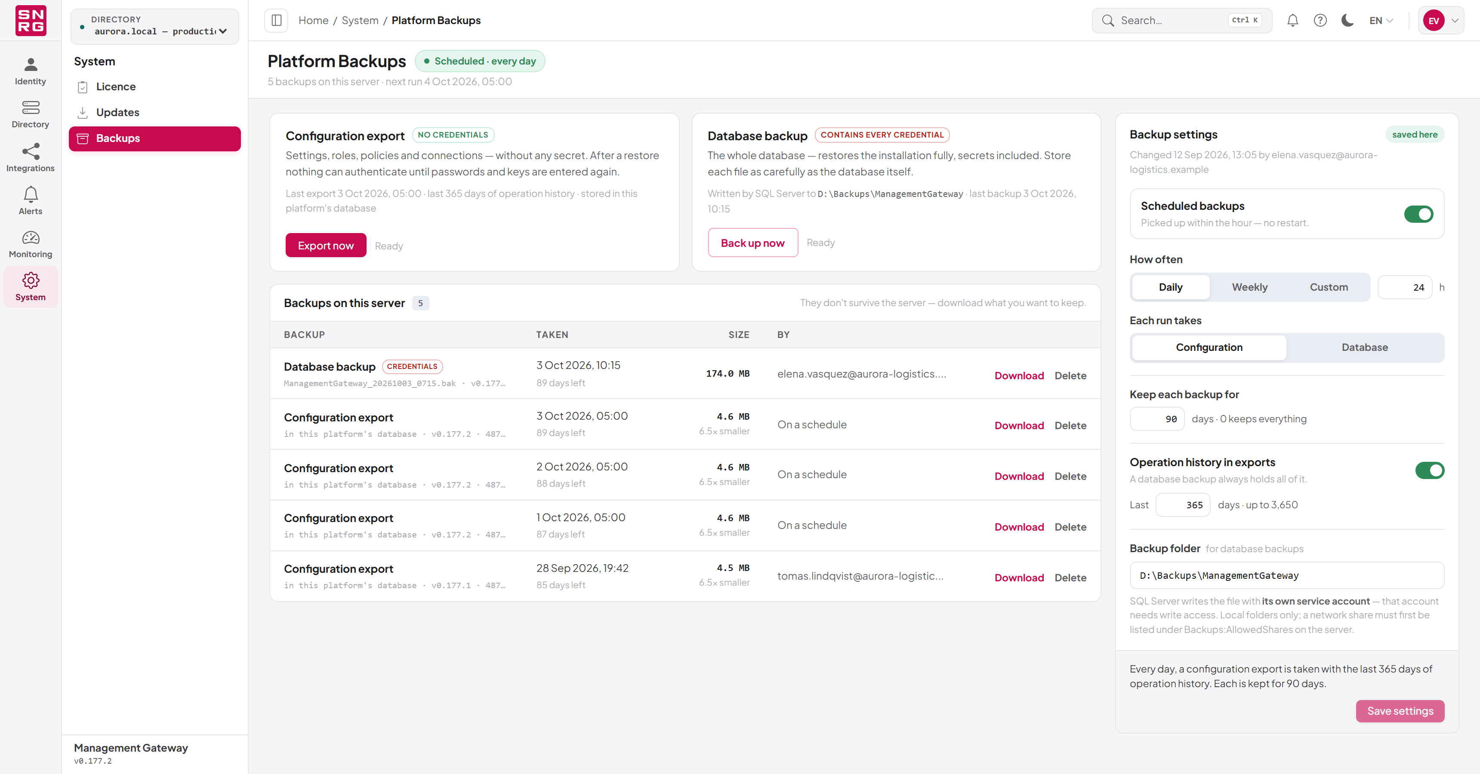The width and height of the screenshot is (1480, 774).
Task: Open notifications bell in top bar
Action: click(1293, 21)
